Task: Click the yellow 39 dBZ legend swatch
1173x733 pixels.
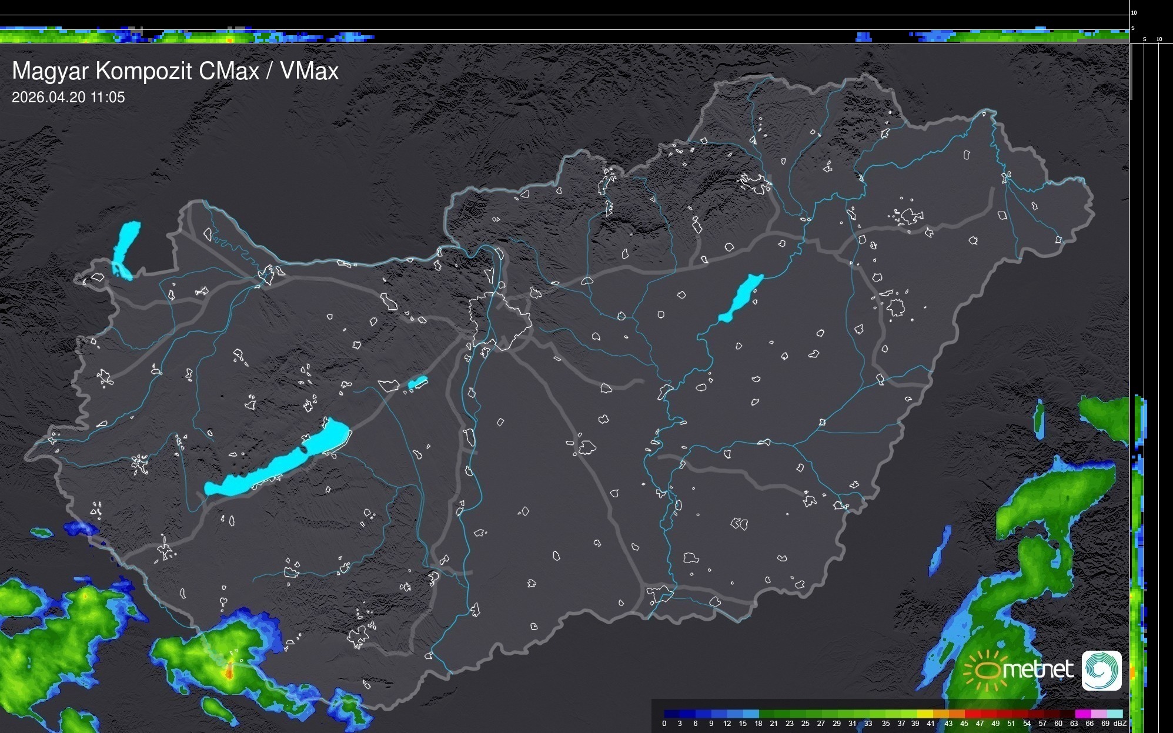Action: pos(925,714)
